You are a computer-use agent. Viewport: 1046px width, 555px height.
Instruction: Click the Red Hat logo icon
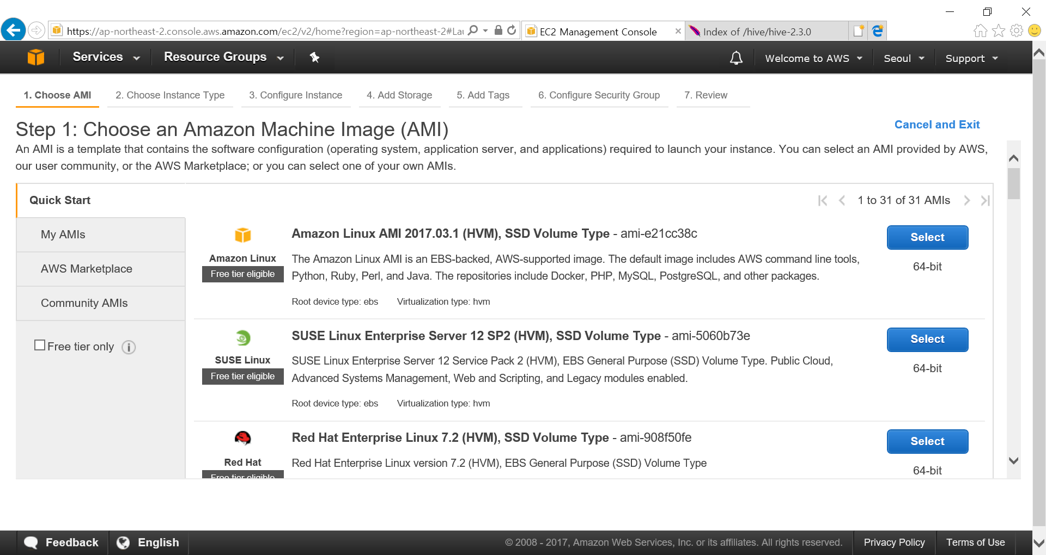[x=243, y=438]
